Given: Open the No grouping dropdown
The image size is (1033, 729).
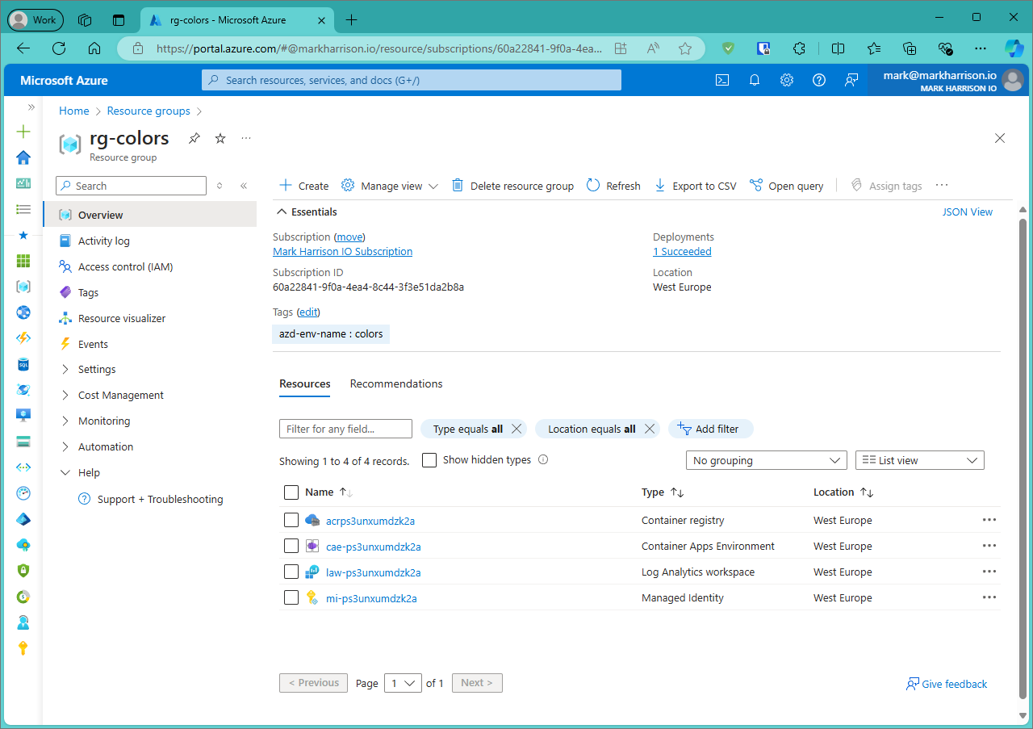Looking at the screenshot, I should click(x=765, y=460).
